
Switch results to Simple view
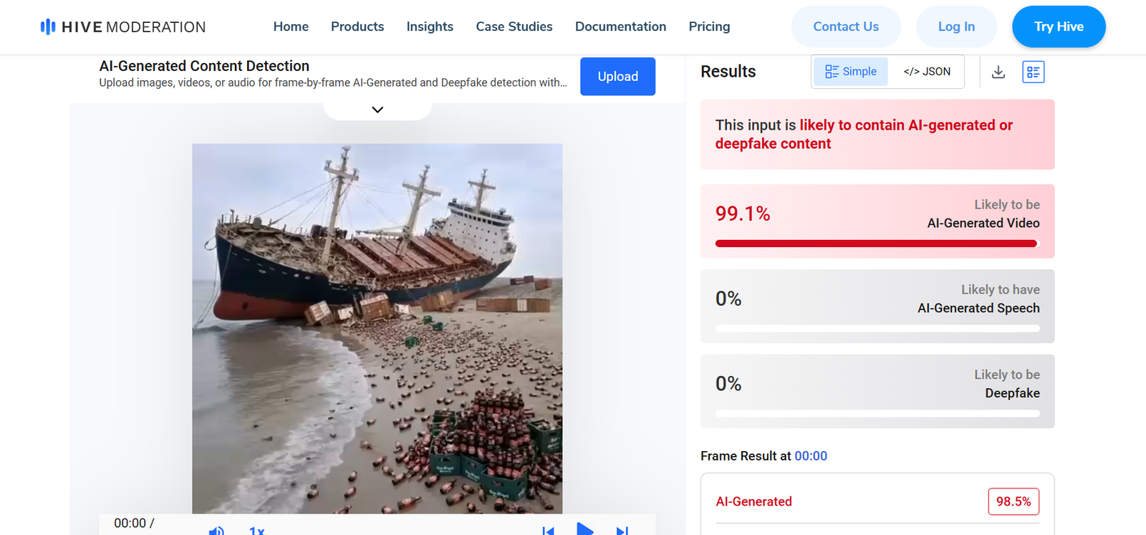(x=850, y=72)
